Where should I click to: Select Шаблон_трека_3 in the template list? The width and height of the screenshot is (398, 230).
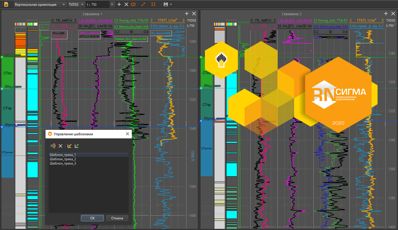pyautogui.click(x=63, y=163)
